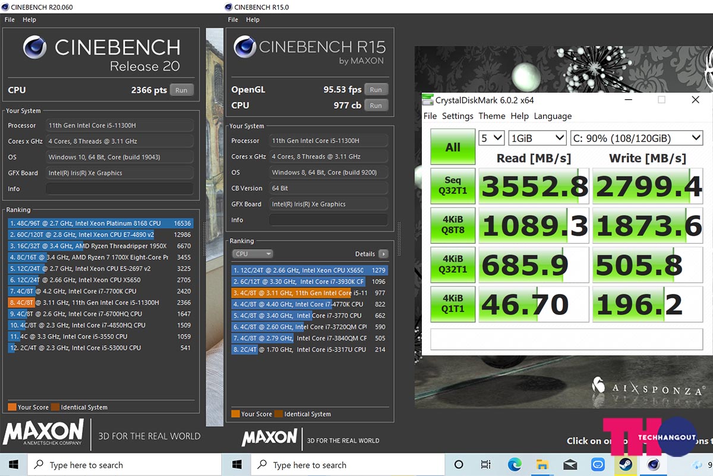The height and width of the screenshot is (476, 713).
Task: Open test size dropdown showing 1GiB
Action: (x=537, y=138)
